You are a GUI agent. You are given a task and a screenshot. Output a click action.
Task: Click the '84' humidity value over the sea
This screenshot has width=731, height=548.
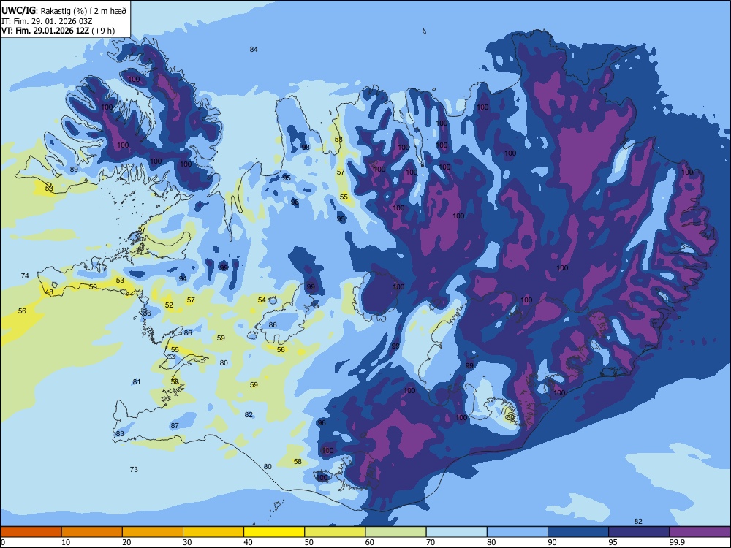pyautogui.click(x=254, y=50)
